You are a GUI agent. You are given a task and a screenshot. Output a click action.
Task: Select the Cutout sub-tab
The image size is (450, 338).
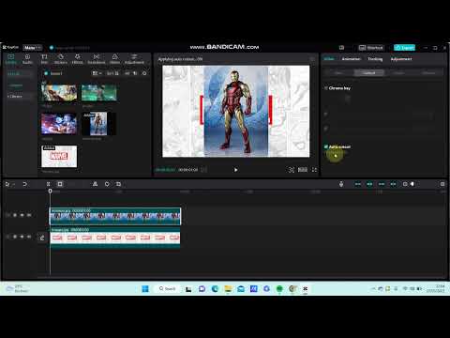click(x=368, y=72)
